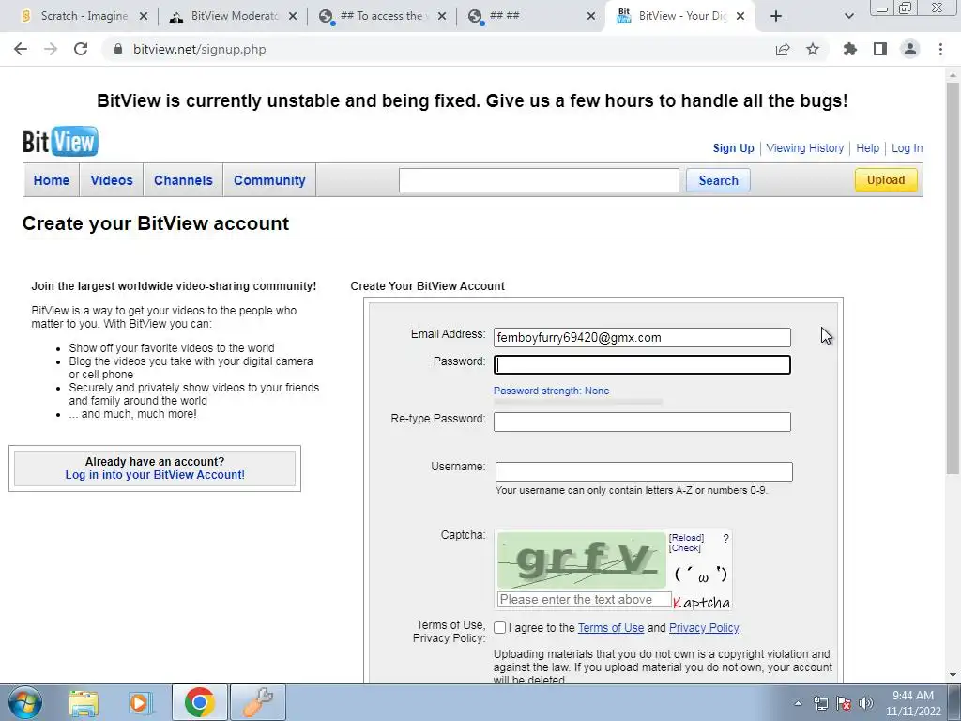
Task: Click the padlock site info icon
Action: (118, 49)
